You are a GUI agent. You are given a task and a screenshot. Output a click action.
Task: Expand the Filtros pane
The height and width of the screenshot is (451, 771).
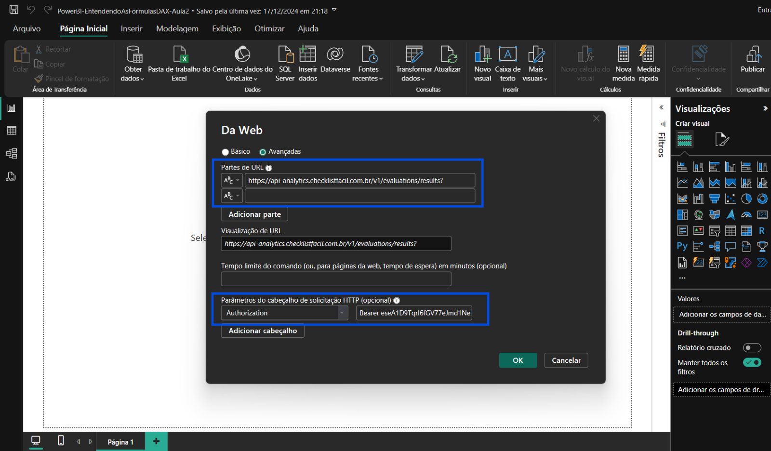[662, 108]
